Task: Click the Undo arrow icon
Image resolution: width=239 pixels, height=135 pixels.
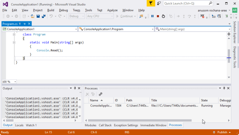Action: point(51,16)
